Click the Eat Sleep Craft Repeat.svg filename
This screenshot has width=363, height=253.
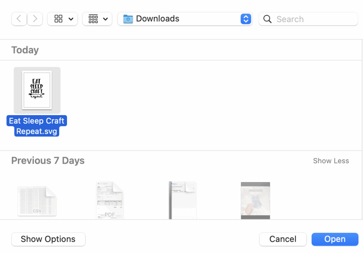(37, 126)
